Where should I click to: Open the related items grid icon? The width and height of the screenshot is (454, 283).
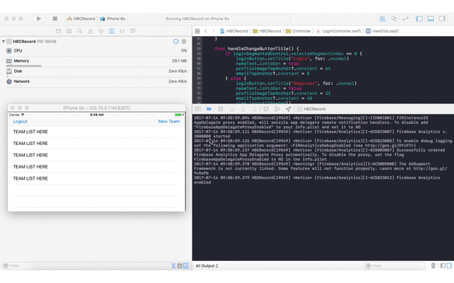[x=197, y=31]
